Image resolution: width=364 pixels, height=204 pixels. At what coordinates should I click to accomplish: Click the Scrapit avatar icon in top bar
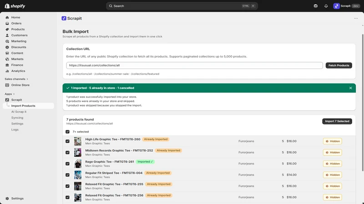(336, 6)
